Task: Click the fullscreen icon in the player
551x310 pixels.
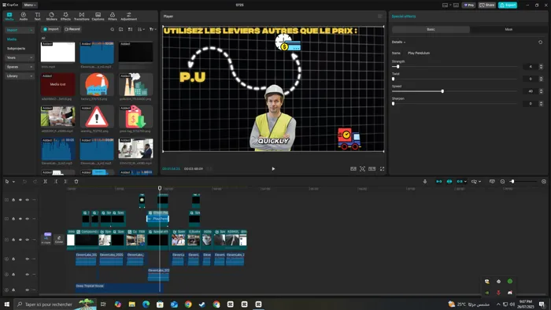Action: 382,169
